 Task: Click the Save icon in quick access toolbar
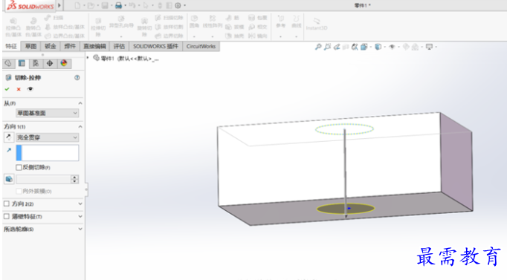point(105,5)
